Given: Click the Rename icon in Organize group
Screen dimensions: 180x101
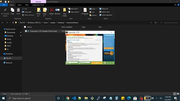Looking at the screenshot, I should tap(57, 10).
